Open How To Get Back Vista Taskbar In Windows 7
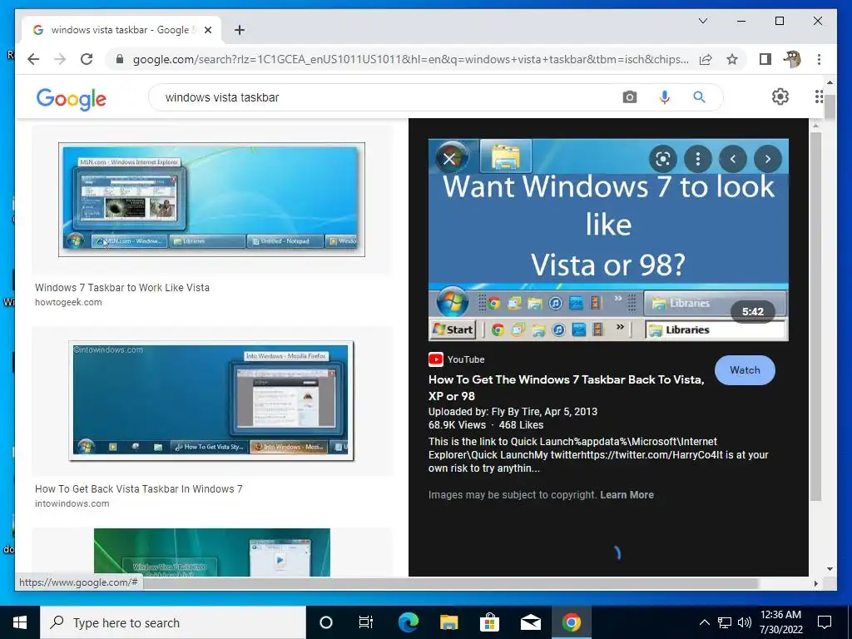The image size is (852, 639). tap(139, 489)
